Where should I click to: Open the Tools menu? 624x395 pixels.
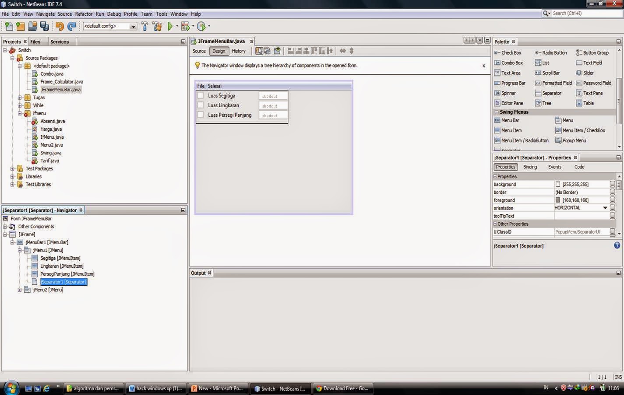(x=162, y=14)
